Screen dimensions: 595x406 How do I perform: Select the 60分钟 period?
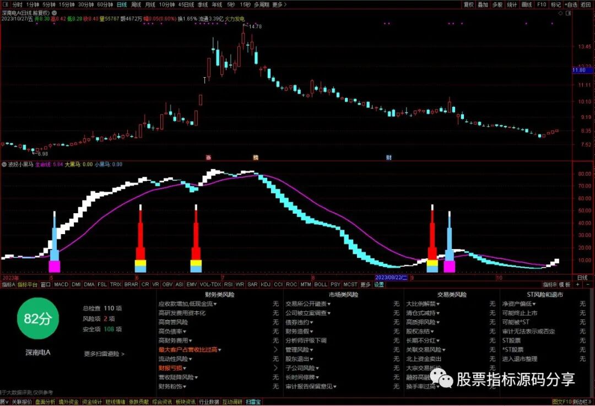[105, 4]
